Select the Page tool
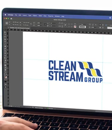 tap(5, 35)
